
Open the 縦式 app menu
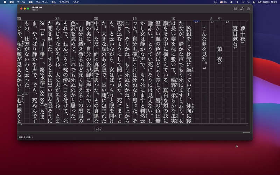[x=12, y=2]
